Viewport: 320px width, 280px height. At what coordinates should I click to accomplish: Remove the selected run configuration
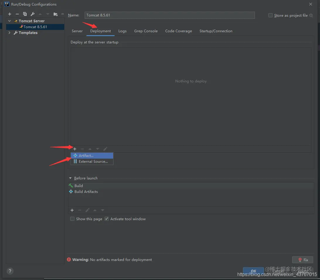click(x=17, y=14)
